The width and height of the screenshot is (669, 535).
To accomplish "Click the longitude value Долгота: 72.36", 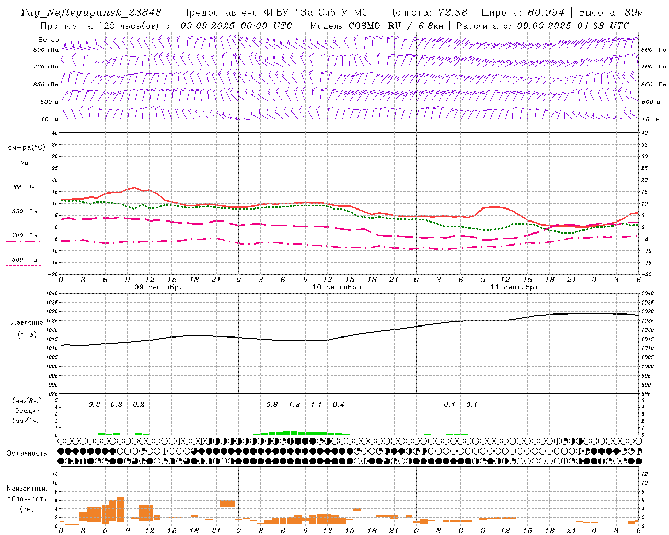I will (428, 13).
